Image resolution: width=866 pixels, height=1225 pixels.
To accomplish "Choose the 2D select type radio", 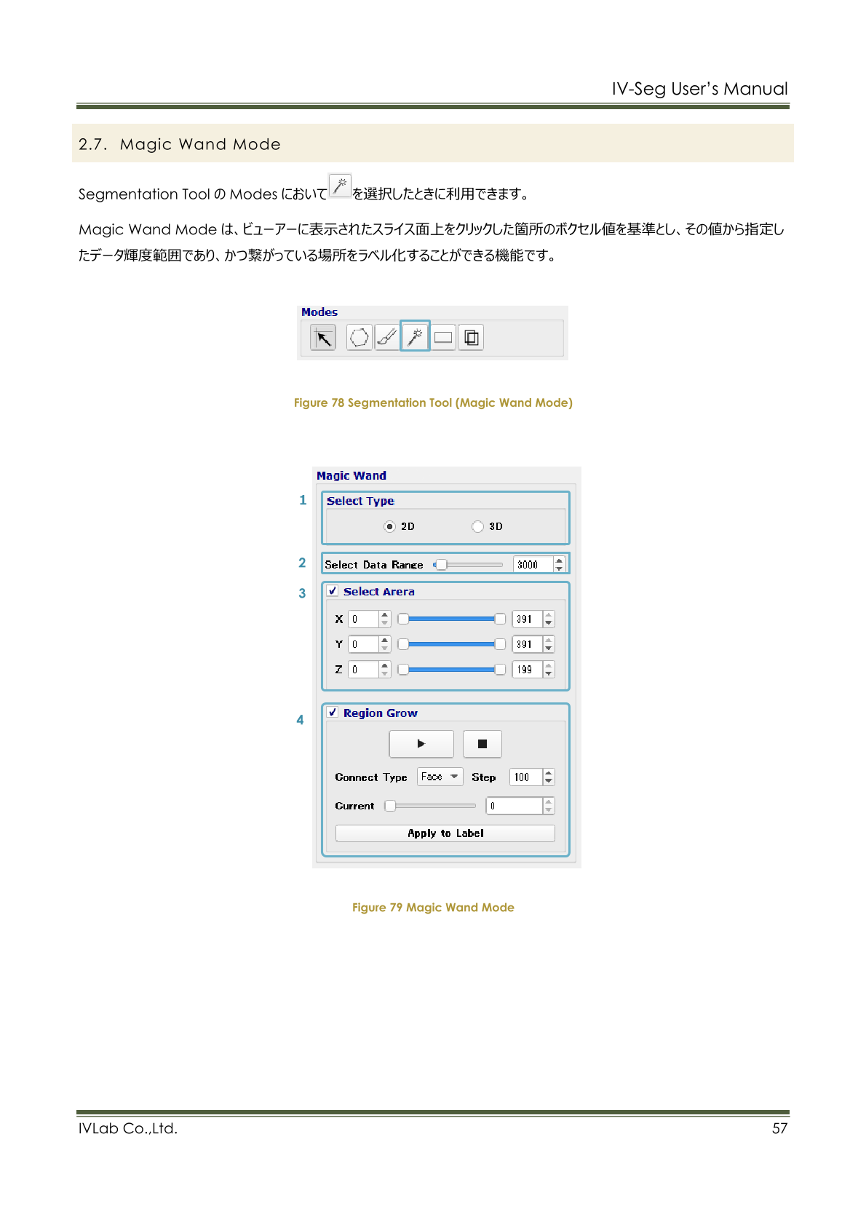I will tap(390, 526).
